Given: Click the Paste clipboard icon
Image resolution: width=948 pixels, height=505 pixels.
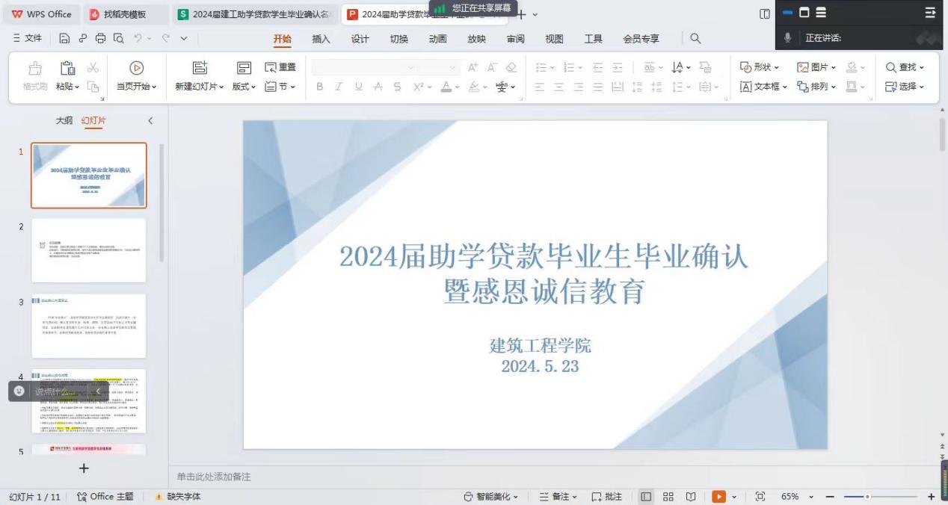Looking at the screenshot, I should pyautogui.click(x=67, y=68).
